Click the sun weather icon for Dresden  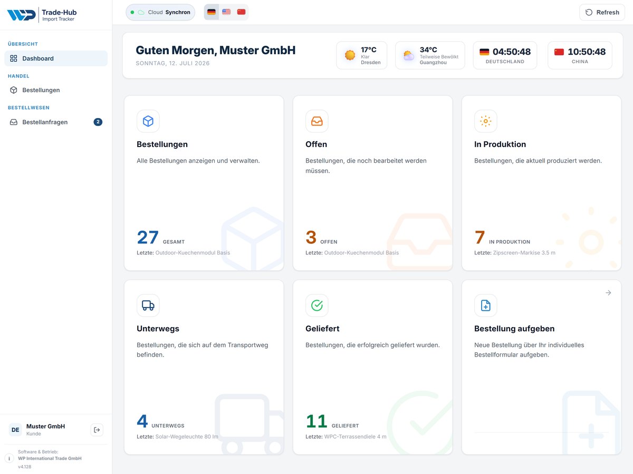[350, 55]
